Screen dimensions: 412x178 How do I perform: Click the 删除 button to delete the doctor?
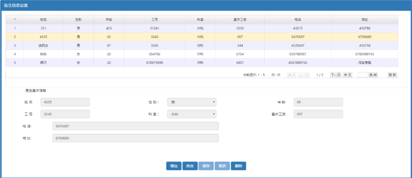[x=238, y=166]
